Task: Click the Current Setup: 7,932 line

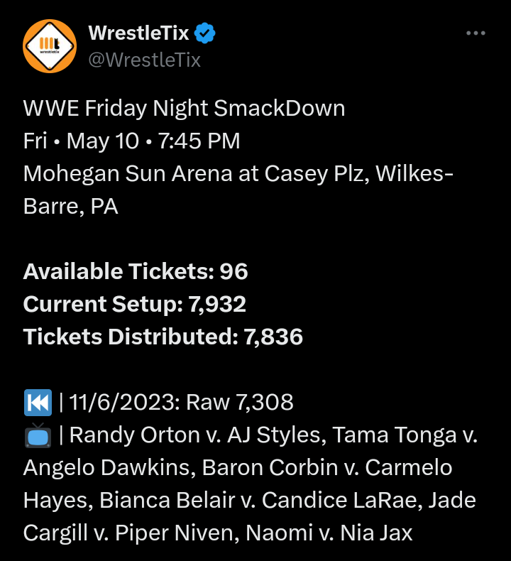Action: pos(134,304)
